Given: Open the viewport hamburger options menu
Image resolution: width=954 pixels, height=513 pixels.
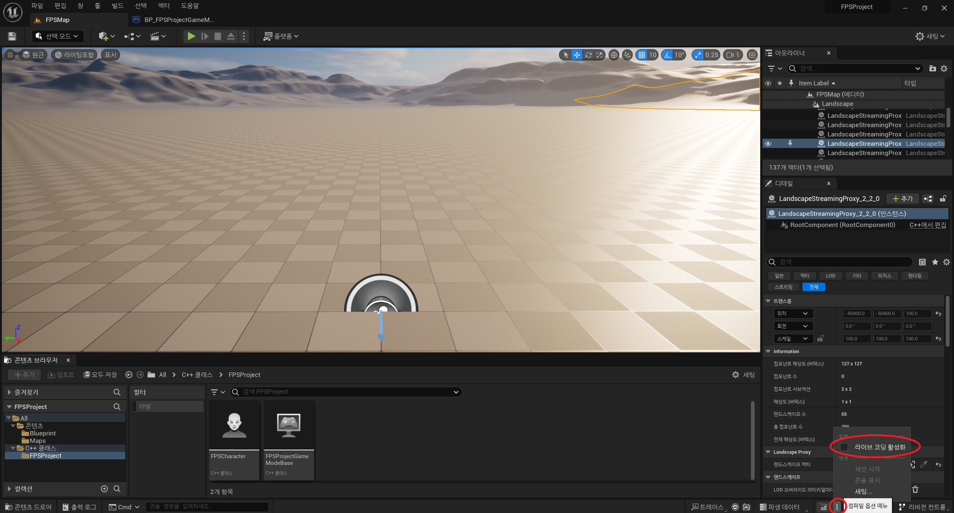Looking at the screenshot, I should pyautogui.click(x=10, y=55).
